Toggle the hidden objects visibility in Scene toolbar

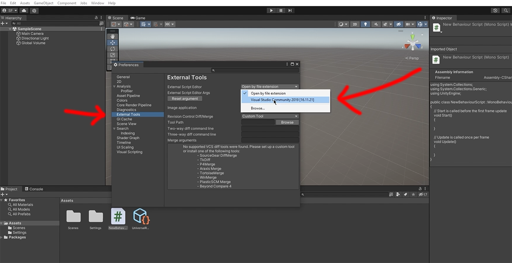click(398, 24)
